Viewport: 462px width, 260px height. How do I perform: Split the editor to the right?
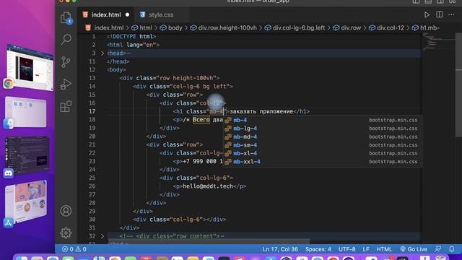tap(439, 14)
